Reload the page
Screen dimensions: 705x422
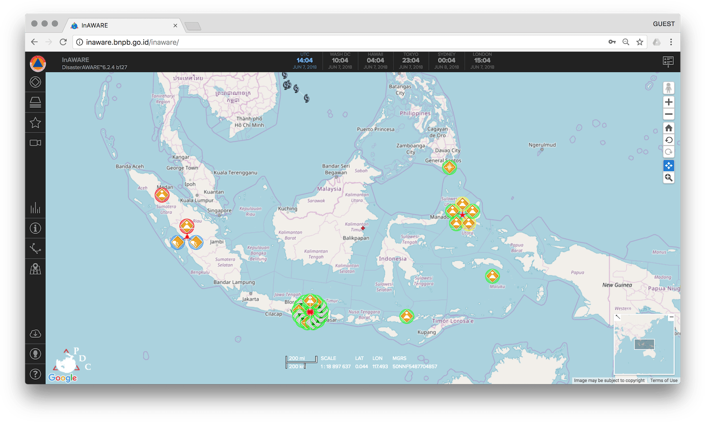pos(63,42)
